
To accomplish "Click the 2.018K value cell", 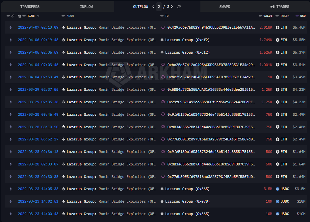I will [266, 27].
